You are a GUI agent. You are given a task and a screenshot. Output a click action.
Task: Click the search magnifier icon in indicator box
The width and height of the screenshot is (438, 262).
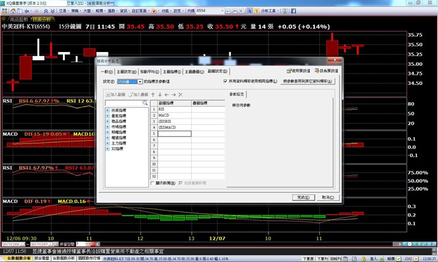145,102
